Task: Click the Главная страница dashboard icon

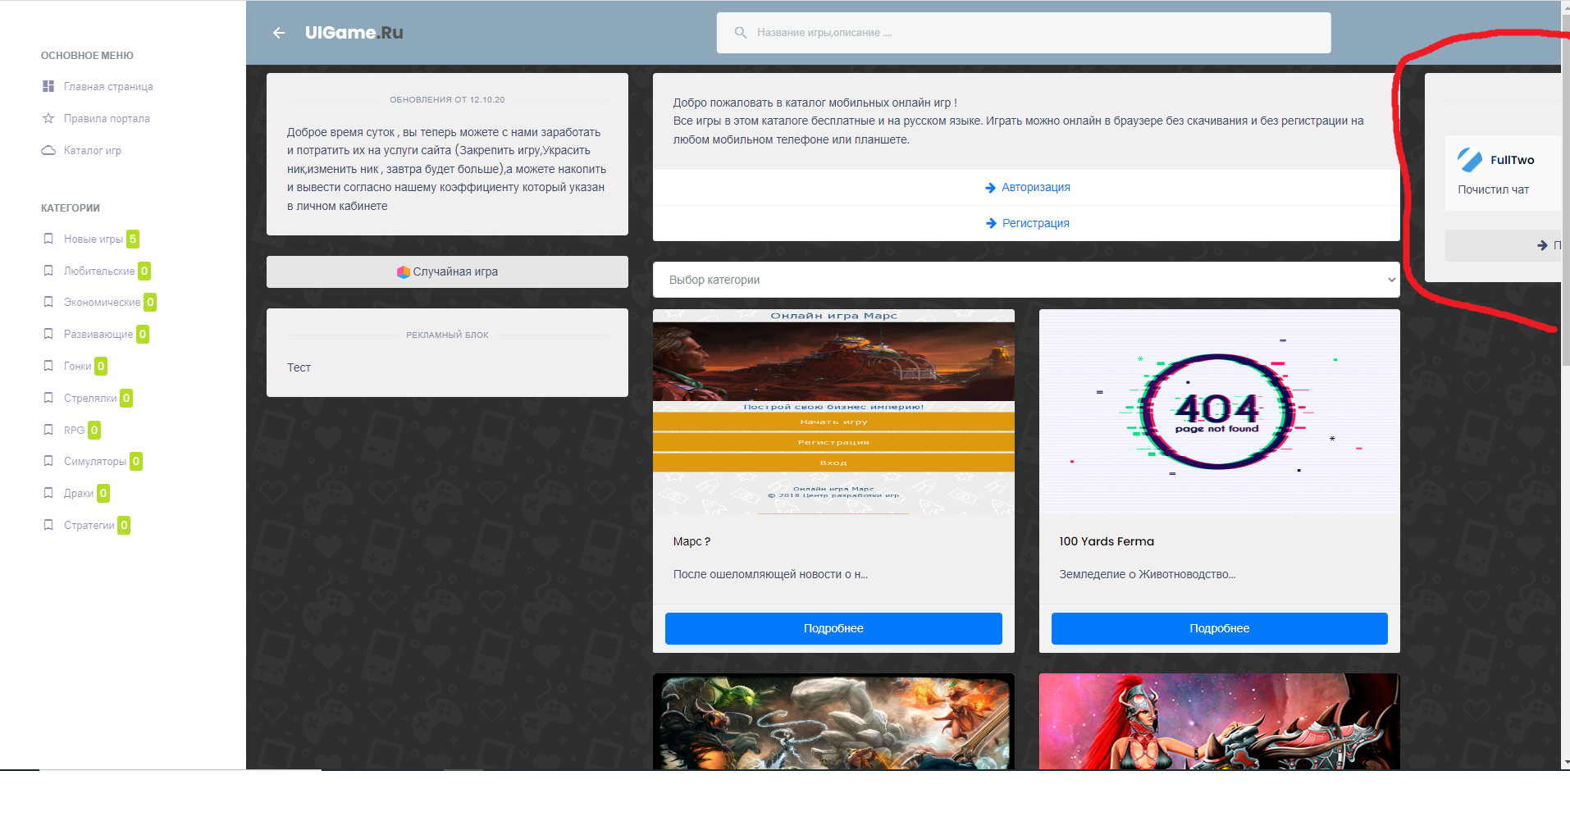Action: pyautogui.click(x=48, y=86)
